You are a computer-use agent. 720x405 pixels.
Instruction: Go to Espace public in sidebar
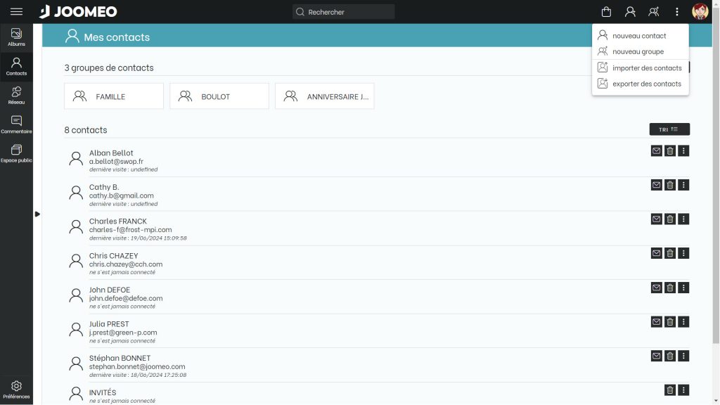(x=16, y=153)
